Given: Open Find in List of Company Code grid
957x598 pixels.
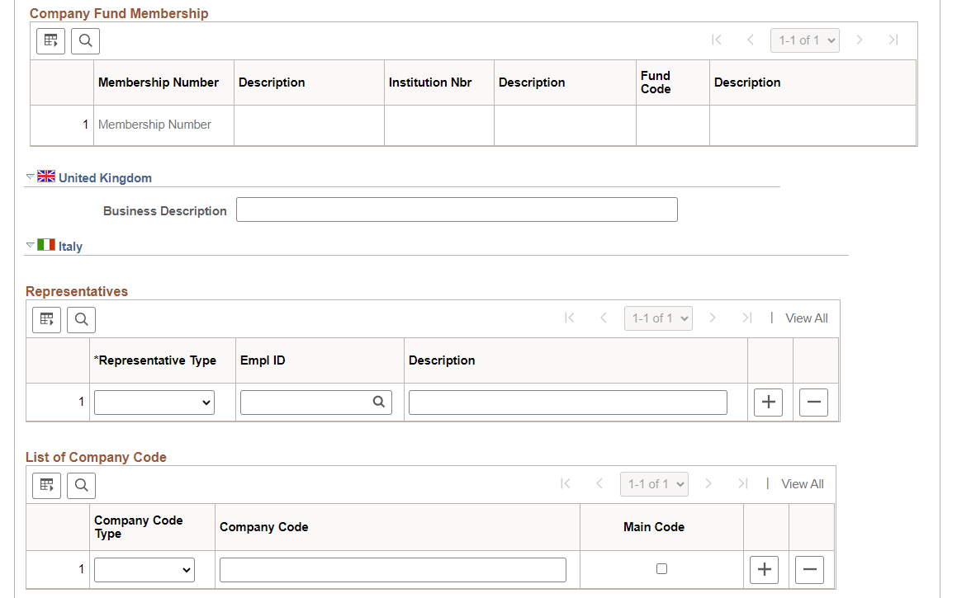Looking at the screenshot, I should 81,485.
